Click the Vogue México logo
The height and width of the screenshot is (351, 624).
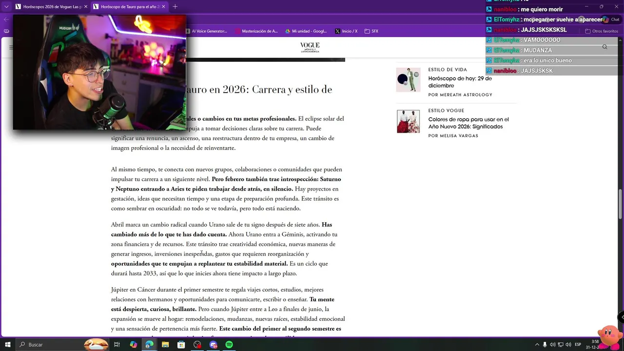click(x=310, y=47)
